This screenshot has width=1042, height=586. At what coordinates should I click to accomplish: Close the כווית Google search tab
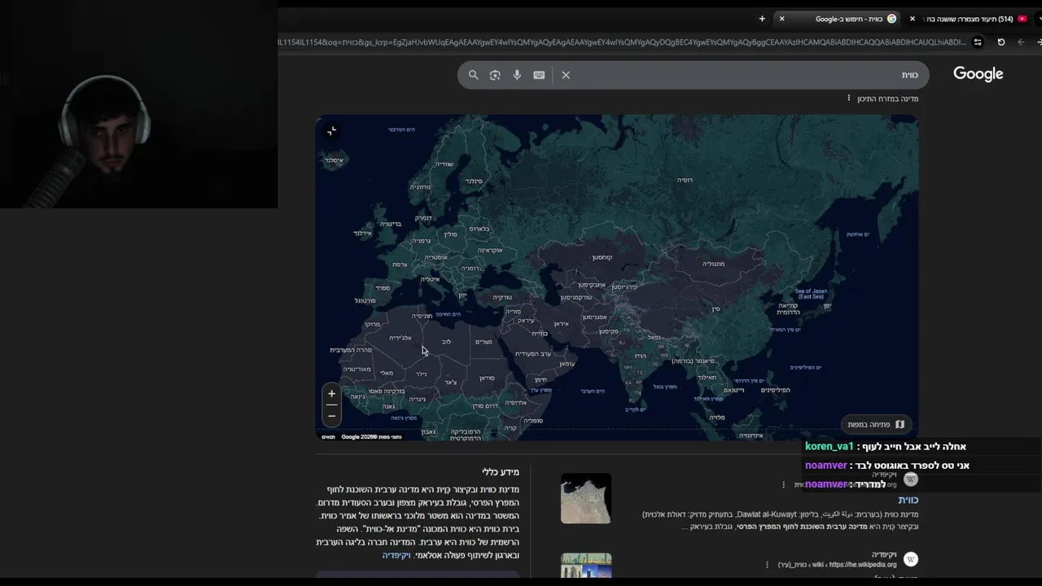(x=781, y=19)
